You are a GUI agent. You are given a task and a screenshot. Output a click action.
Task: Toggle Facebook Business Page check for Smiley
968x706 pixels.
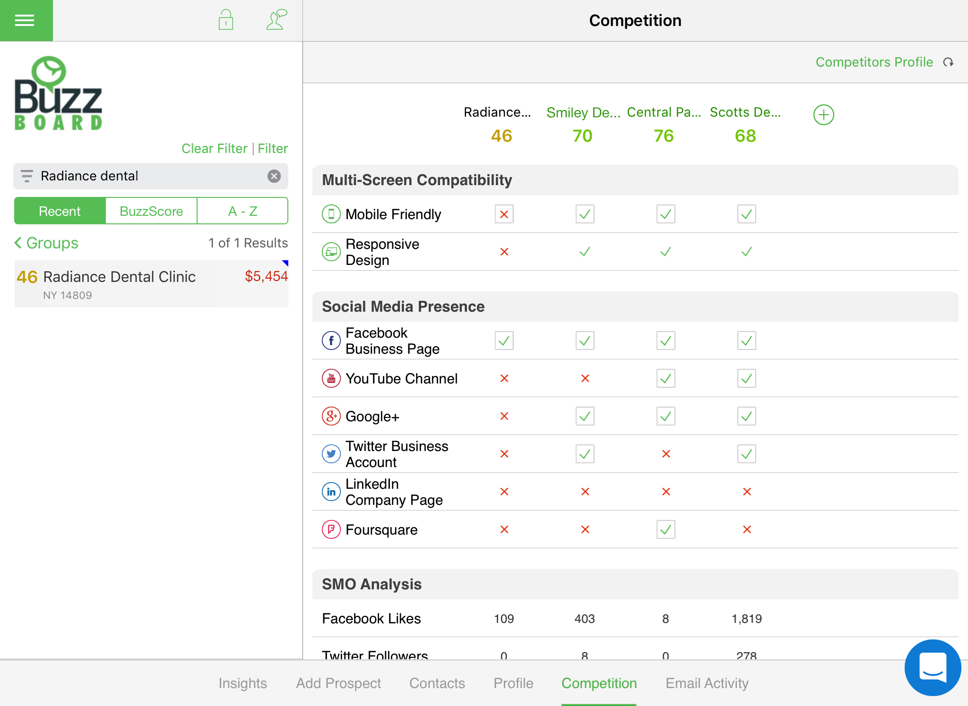(x=584, y=340)
